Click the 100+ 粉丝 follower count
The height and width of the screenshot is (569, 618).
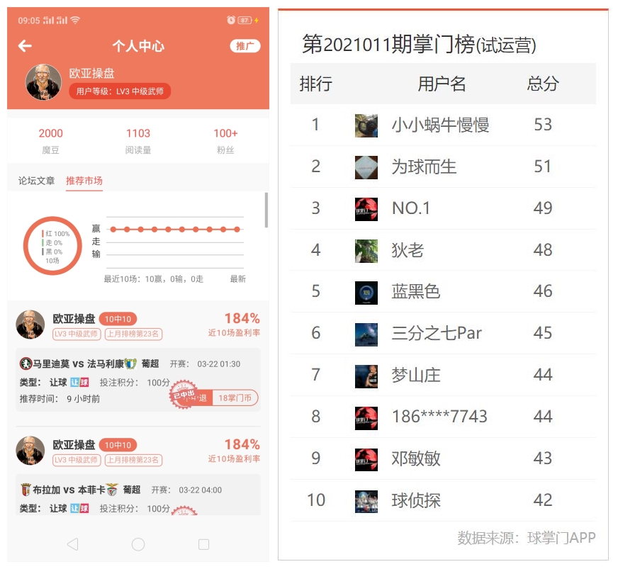(x=225, y=141)
